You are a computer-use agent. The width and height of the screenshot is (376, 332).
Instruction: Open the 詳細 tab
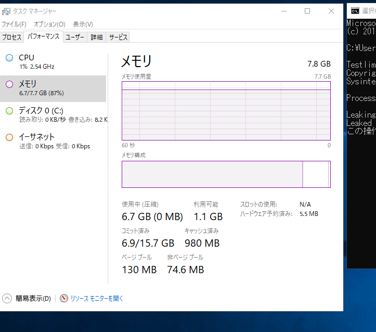pyautogui.click(x=97, y=37)
